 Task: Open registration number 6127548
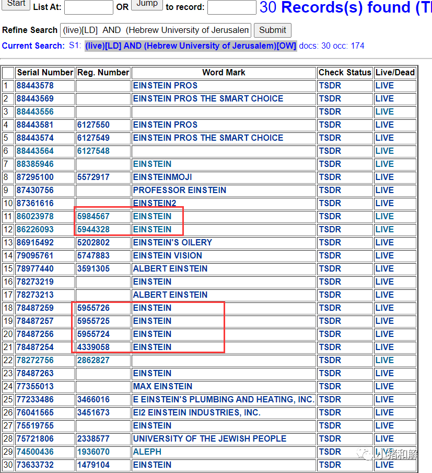[94, 151]
